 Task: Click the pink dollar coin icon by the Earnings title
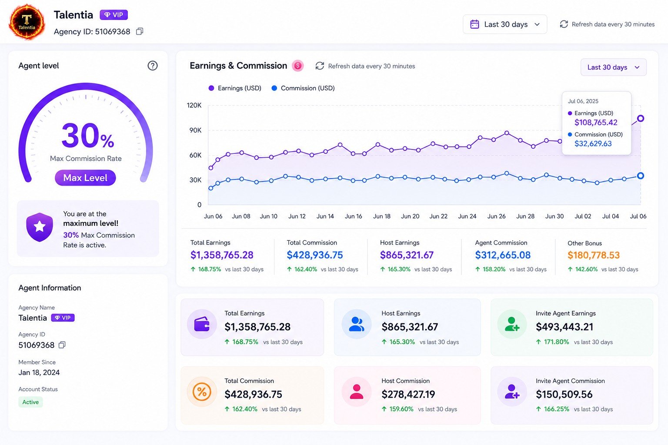tap(298, 66)
